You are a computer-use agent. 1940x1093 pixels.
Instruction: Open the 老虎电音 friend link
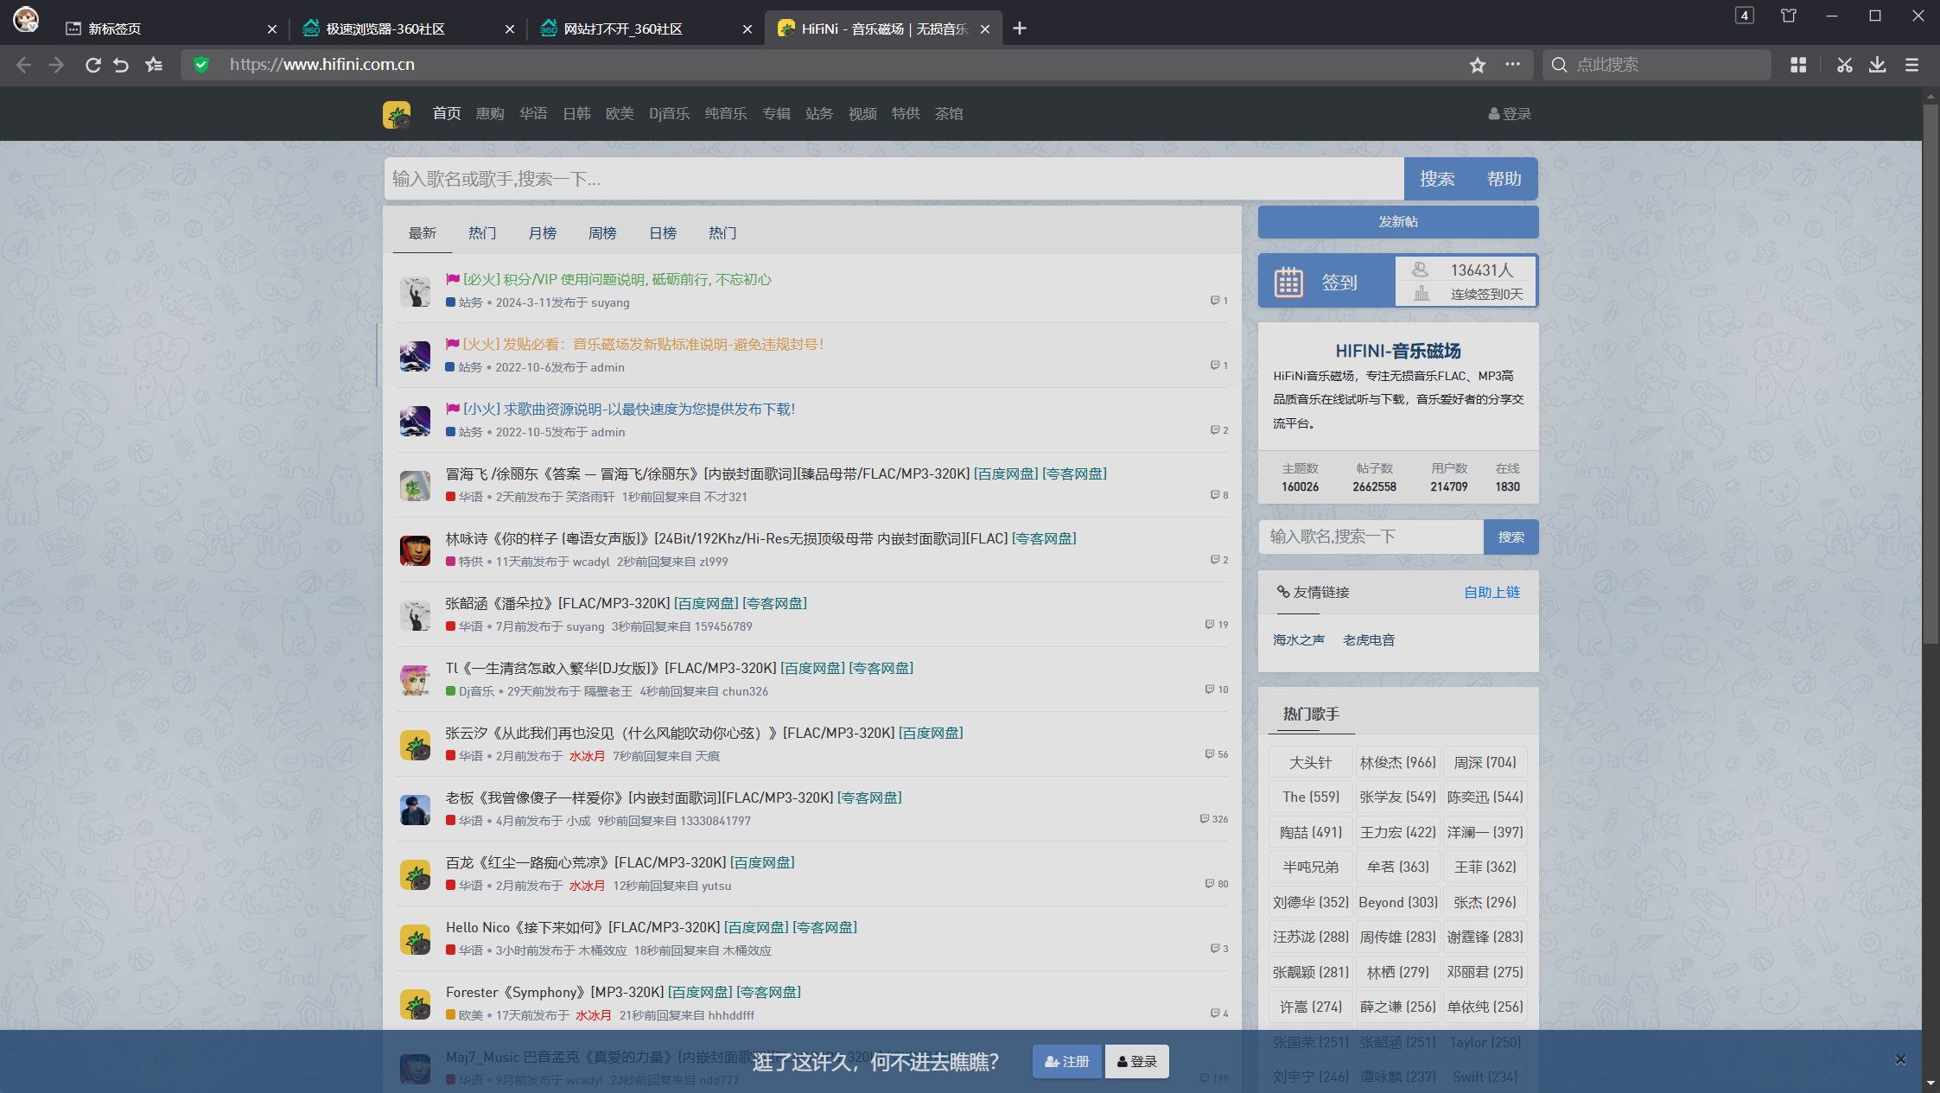1369,640
